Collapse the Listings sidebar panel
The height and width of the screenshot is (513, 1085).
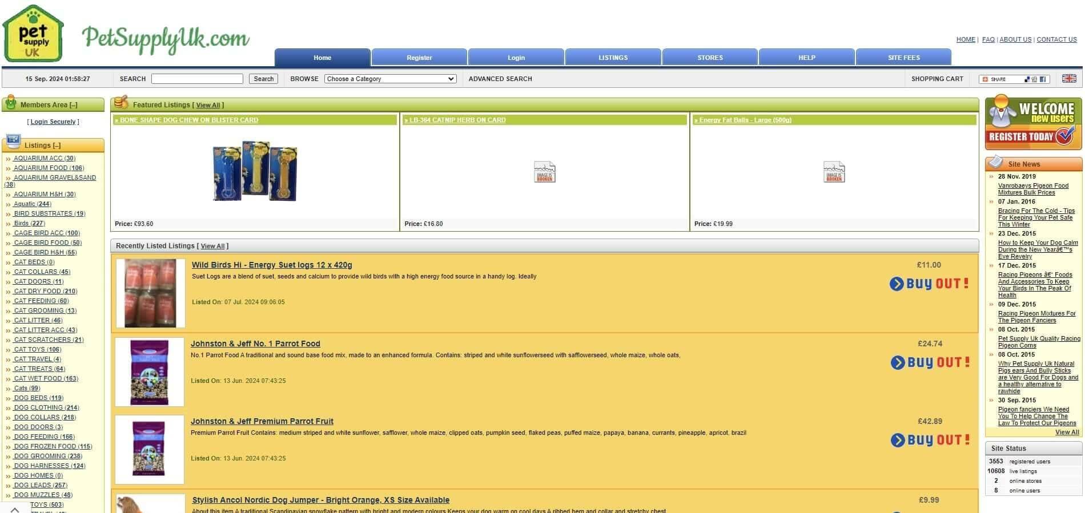(57, 146)
